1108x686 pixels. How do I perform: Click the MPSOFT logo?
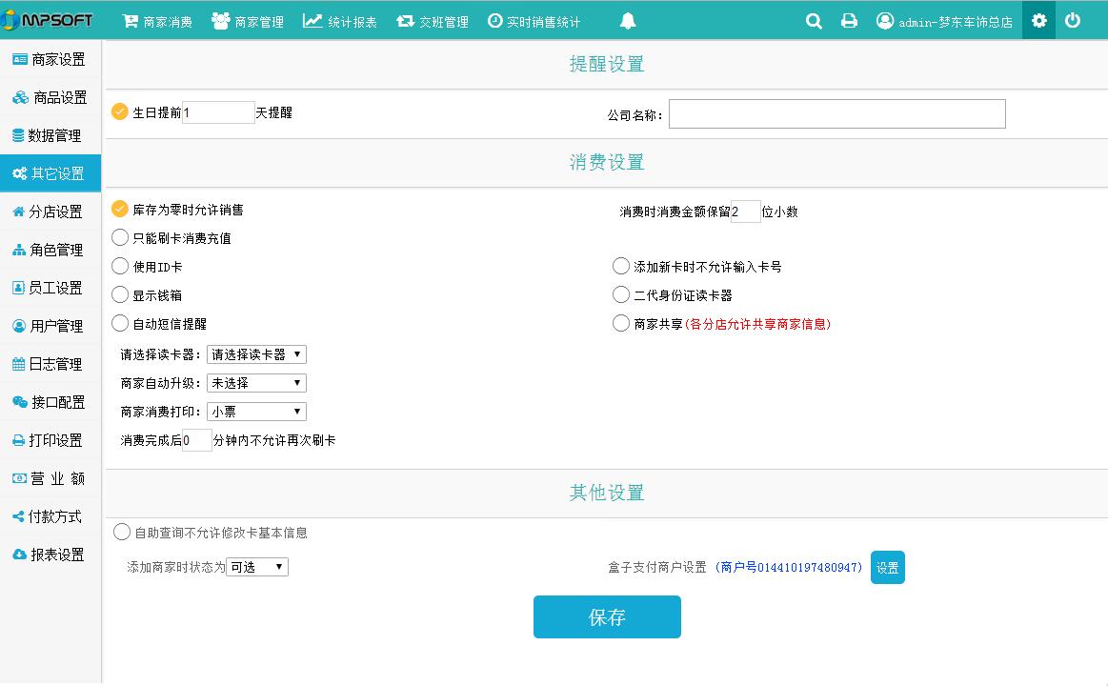coord(49,20)
